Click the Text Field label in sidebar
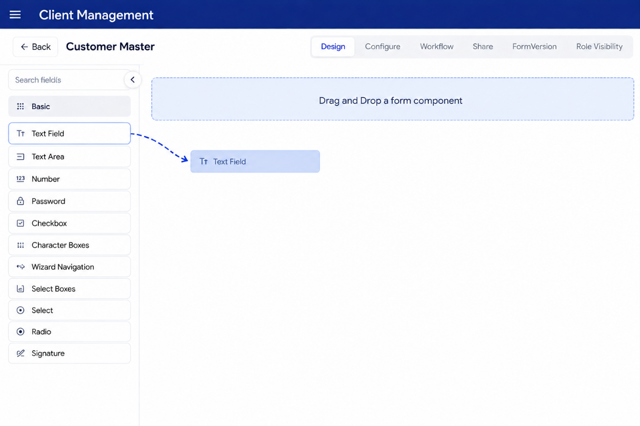The width and height of the screenshot is (640, 426). [48, 134]
